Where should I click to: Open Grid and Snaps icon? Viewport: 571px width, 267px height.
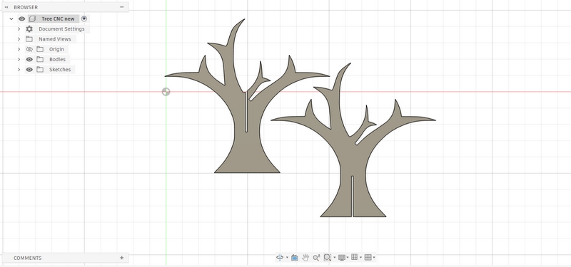click(354, 257)
